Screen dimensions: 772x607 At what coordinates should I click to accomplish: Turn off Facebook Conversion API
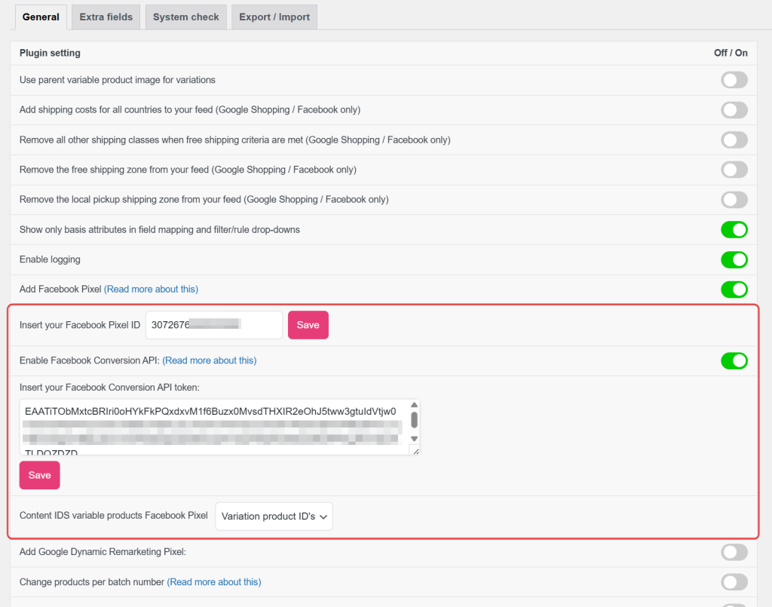point(734,360)
